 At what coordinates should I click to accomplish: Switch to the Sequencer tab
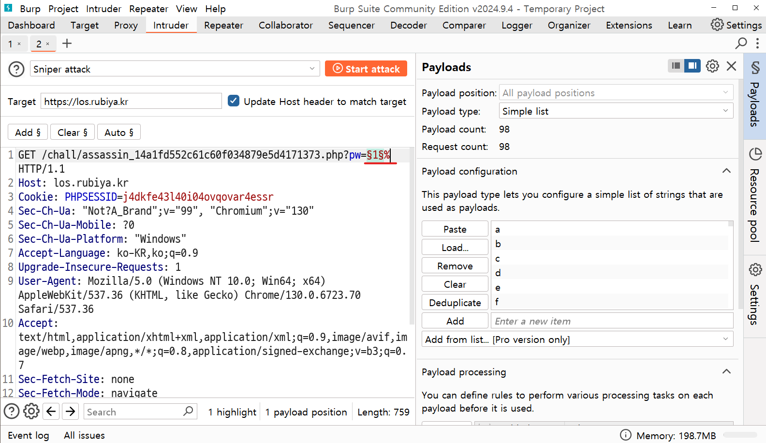click(352, 25)
